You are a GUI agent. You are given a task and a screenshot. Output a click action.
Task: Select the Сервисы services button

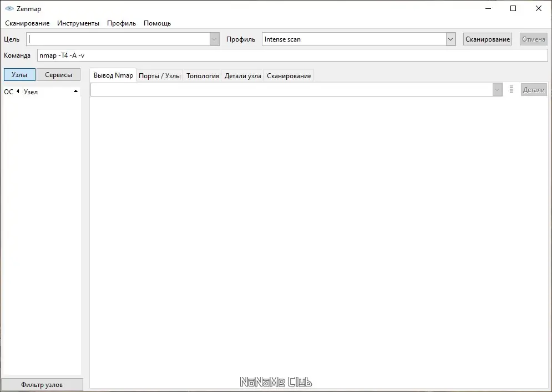[58, 75]
